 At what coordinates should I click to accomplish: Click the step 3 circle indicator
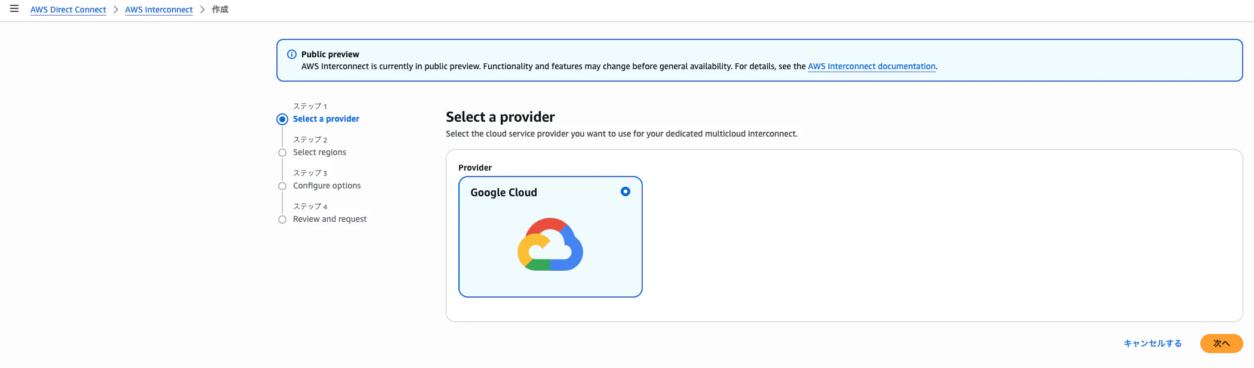[282, 186]
